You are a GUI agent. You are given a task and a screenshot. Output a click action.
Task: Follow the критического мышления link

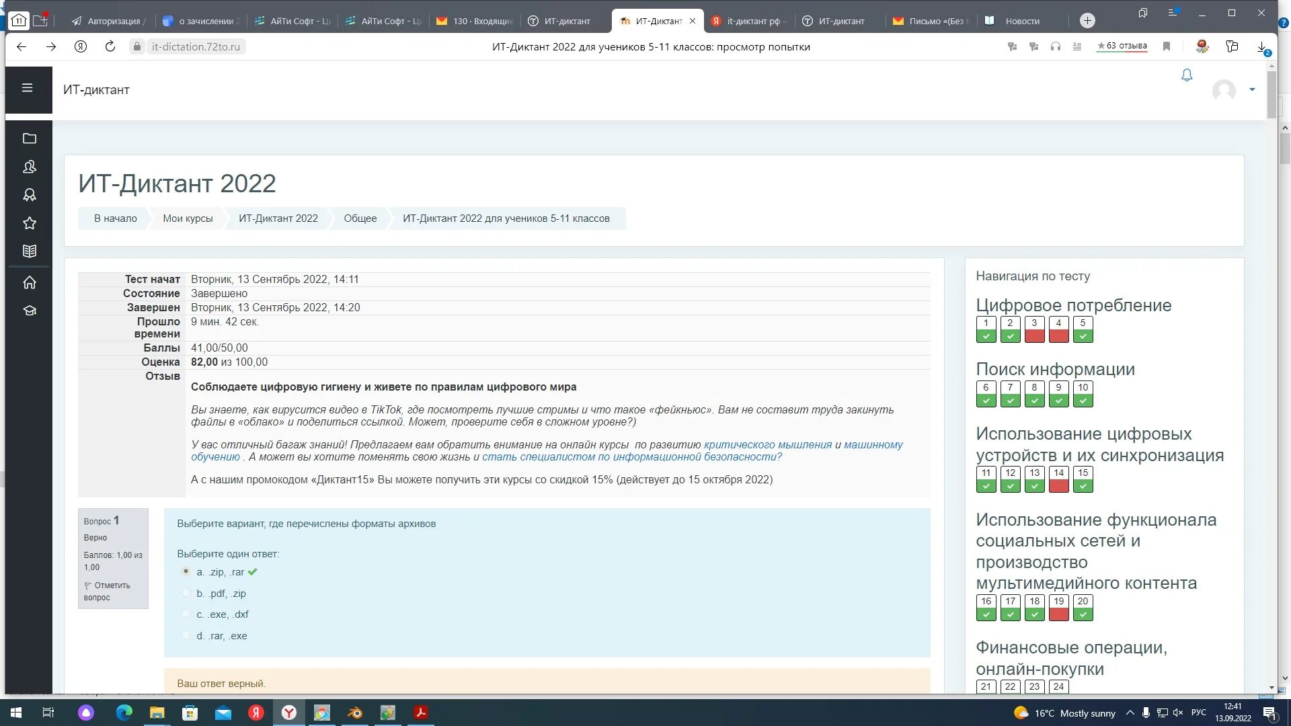(768, 445)
